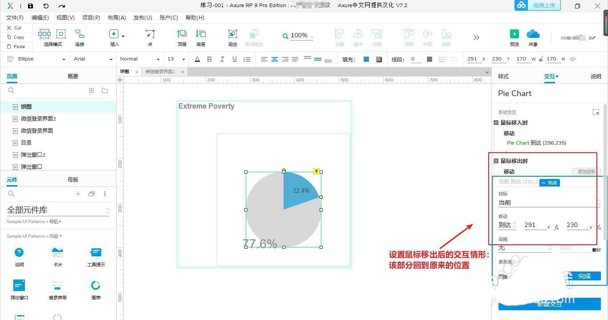
Task: Open the 帮助(H) menu
Action: tap(195, 18)
